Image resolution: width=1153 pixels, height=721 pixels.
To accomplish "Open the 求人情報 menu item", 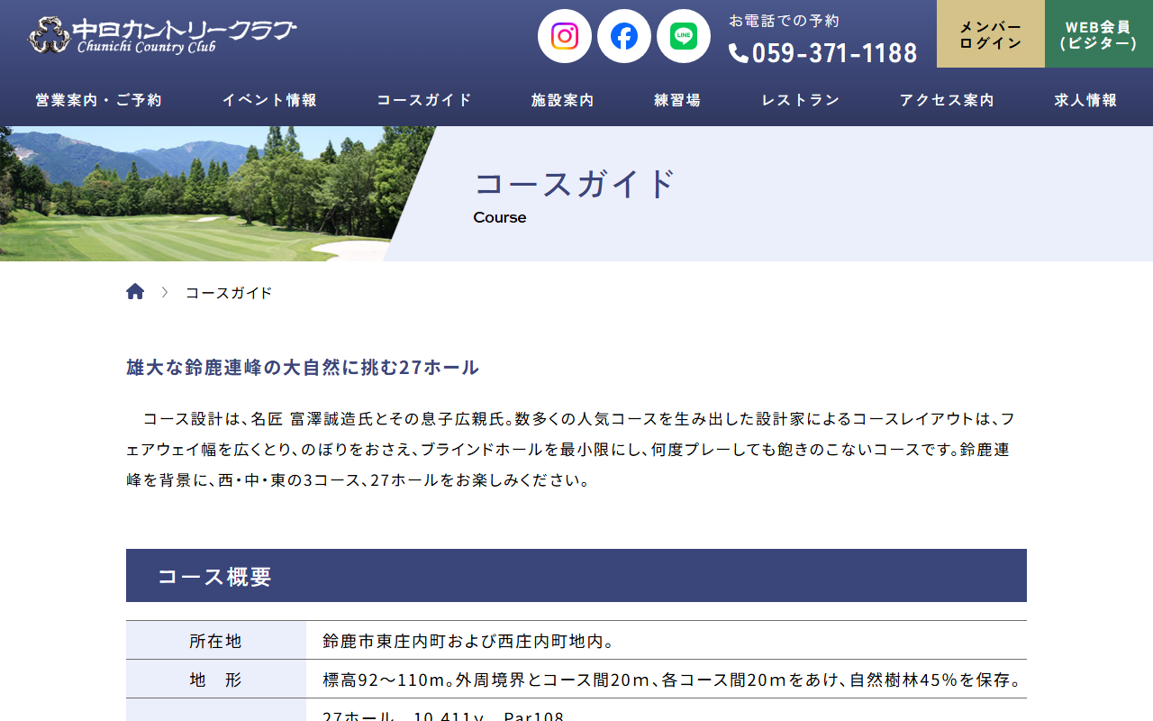I will pyautogui.click(x=1086, y=100).
